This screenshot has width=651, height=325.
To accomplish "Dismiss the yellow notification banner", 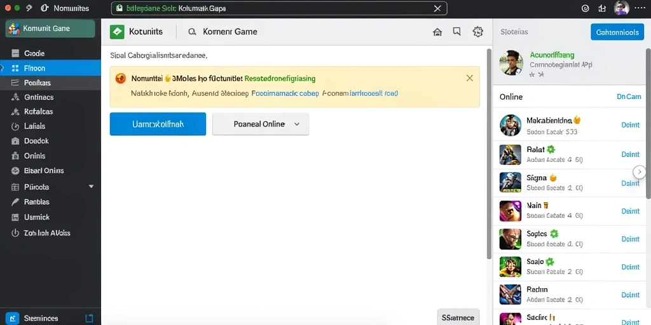I will pyautogui.click(x=470, y=78).
